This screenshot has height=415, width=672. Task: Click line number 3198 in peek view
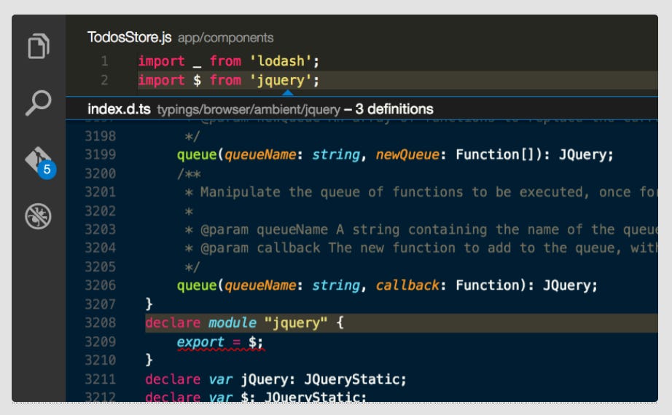click(101, 136)
